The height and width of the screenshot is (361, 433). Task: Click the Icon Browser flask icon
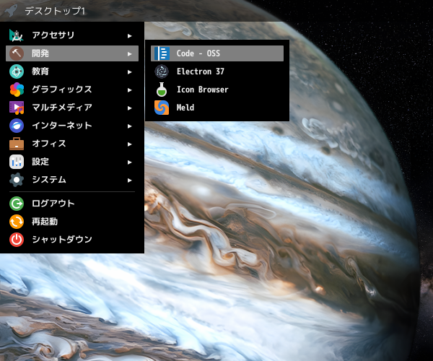tap(162, 90)
